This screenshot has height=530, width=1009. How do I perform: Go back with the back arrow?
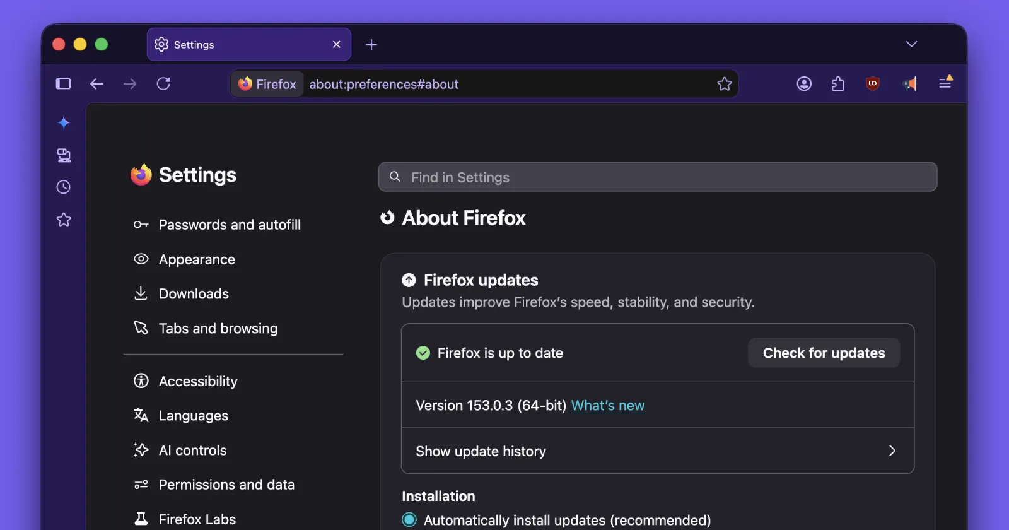[96, 84]
